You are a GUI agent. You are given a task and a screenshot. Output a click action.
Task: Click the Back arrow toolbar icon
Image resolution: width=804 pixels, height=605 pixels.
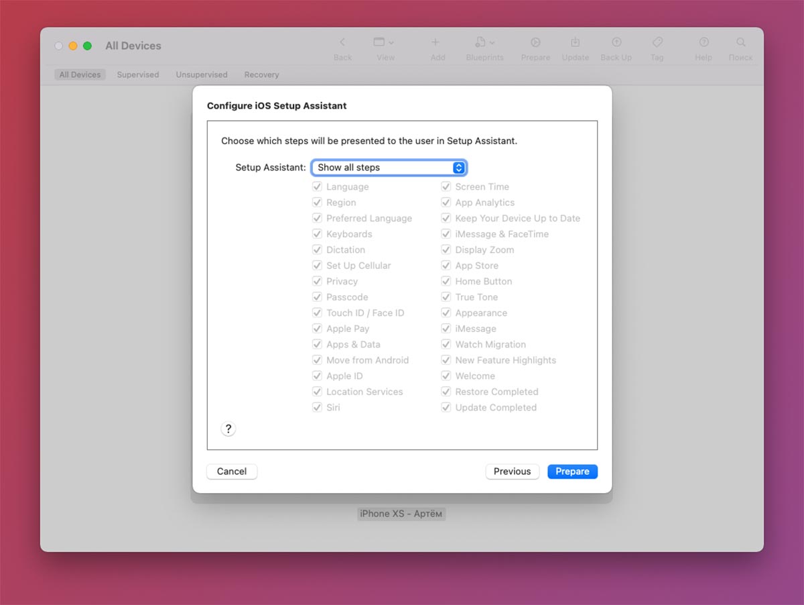point(342,42)
